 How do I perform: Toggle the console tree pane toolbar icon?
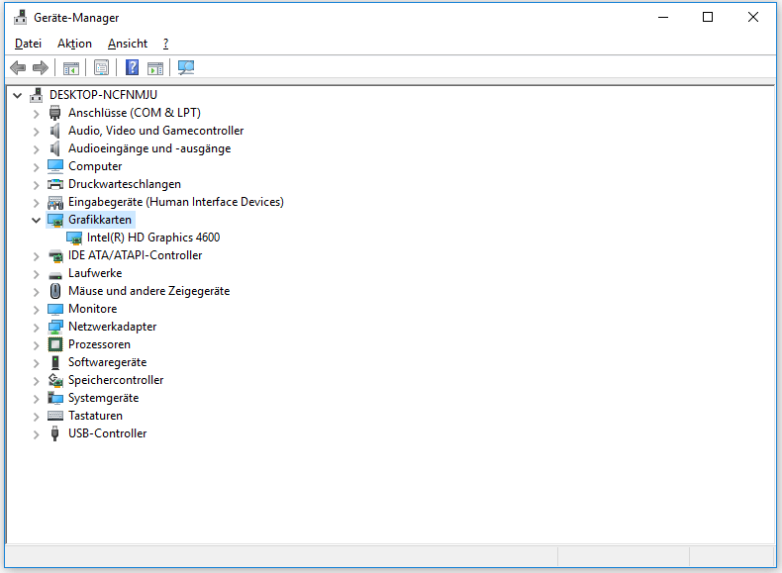pyautogui.click(x=71, y=68)
